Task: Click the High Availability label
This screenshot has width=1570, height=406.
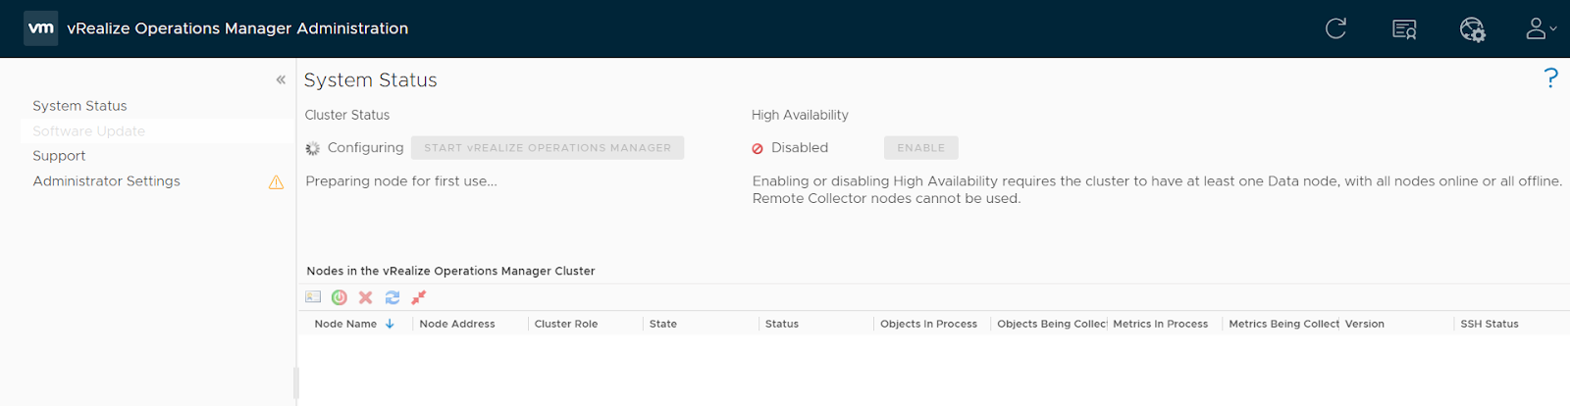Action: [800, 115]
